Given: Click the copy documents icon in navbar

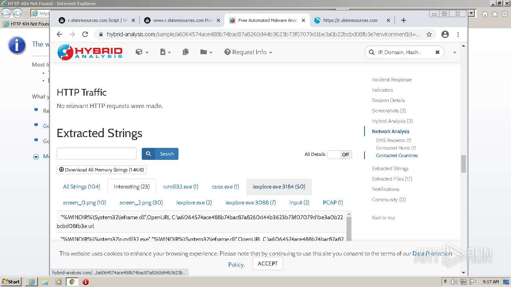Looking at the screenshot, I should pyautogui.click(x=186, y=52).
